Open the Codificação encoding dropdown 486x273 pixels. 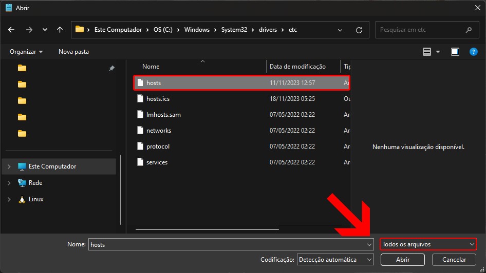point(335,260)
